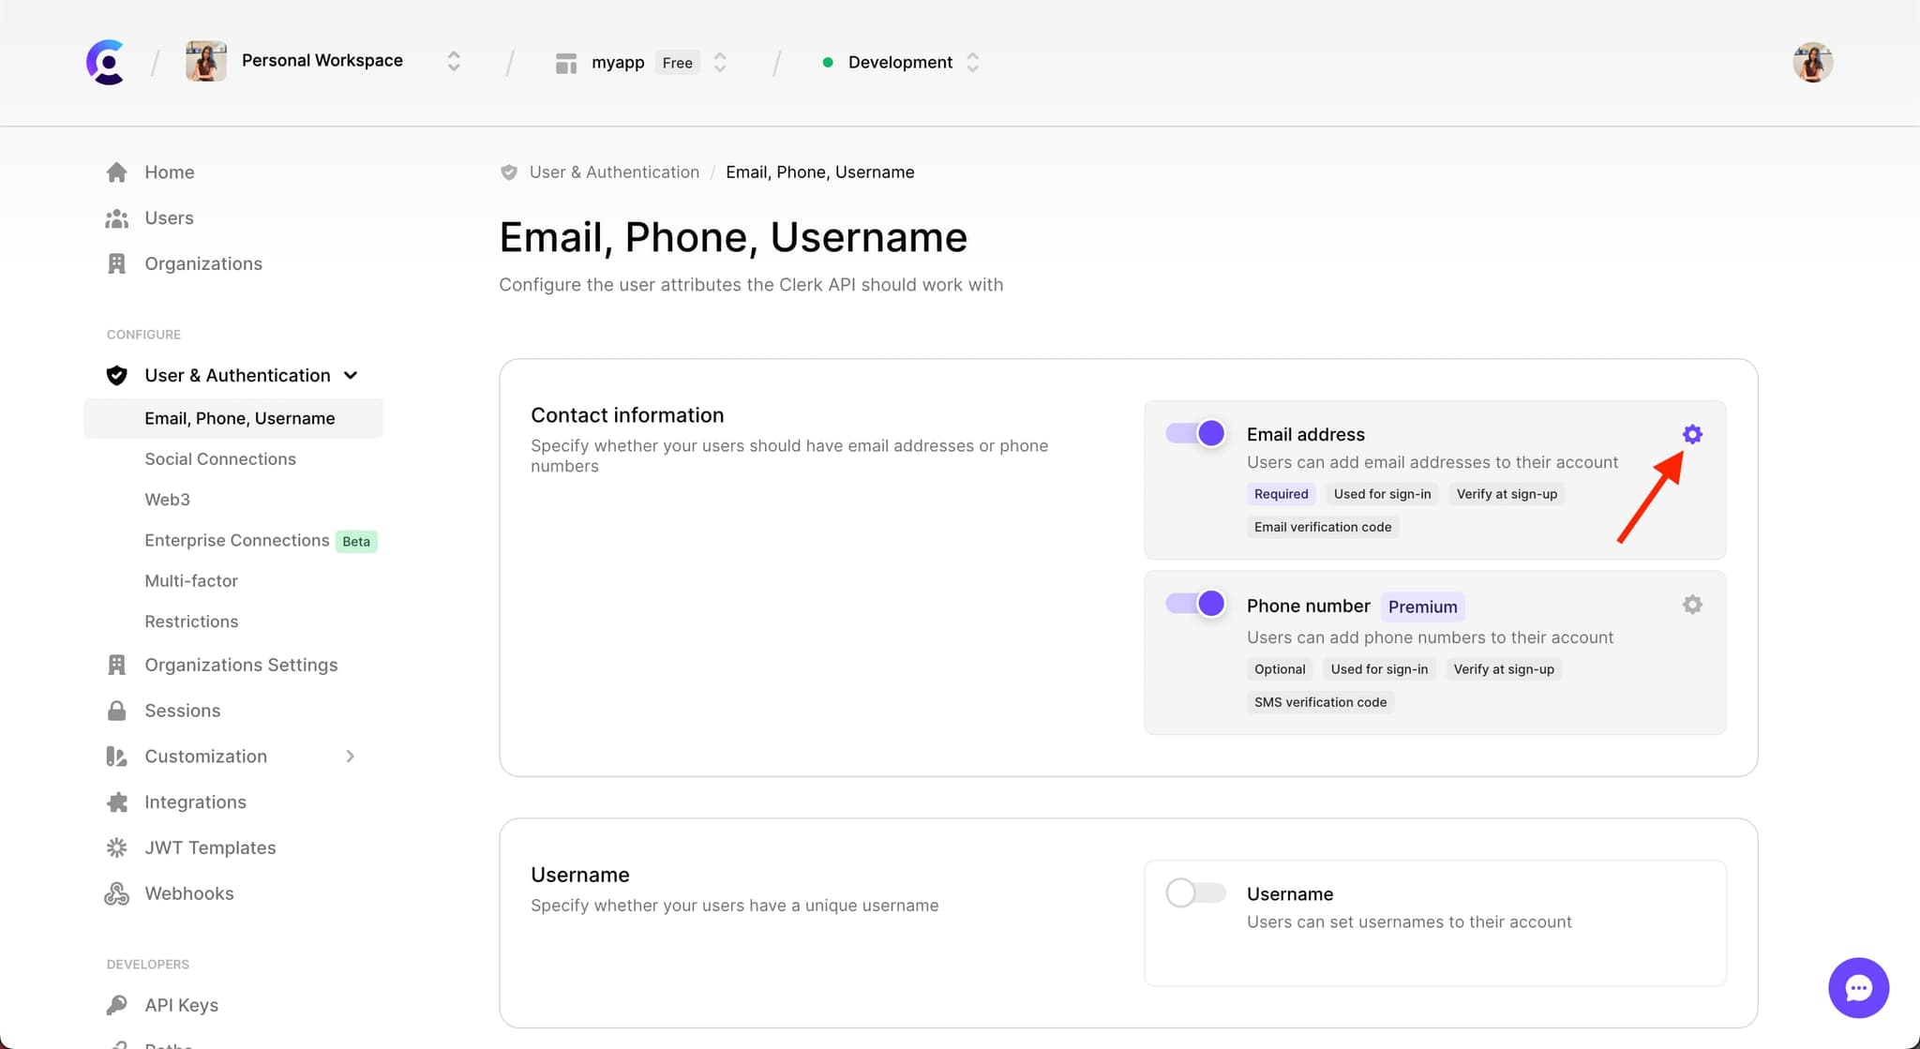The height and width of the screenshot is (1049, 1920).
Task: Click the Email address settings gear icon
Action: click(x=1691, y=434)
